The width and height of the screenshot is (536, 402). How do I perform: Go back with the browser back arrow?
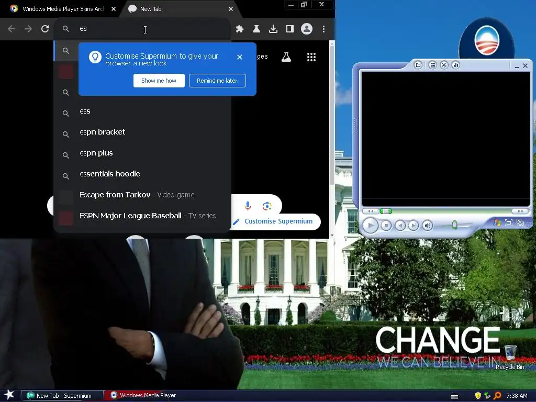(12, 29)
